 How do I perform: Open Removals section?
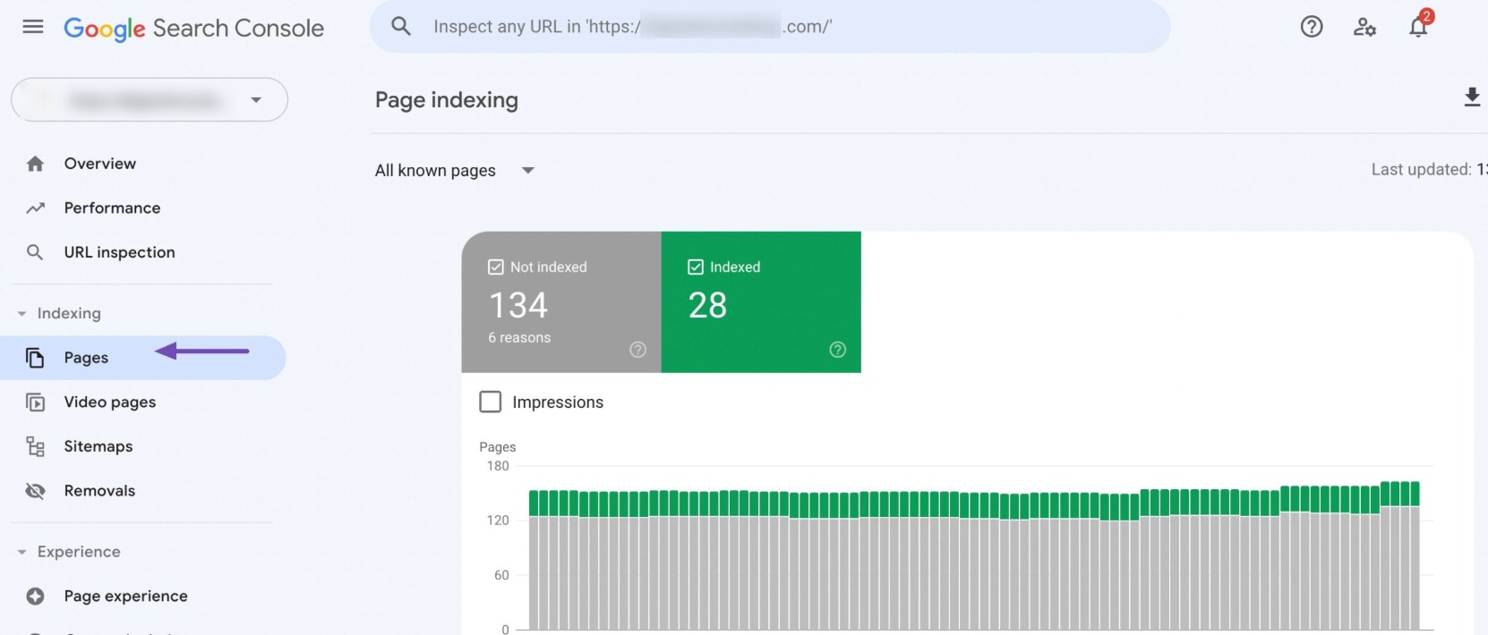click(x=99, y=491)
